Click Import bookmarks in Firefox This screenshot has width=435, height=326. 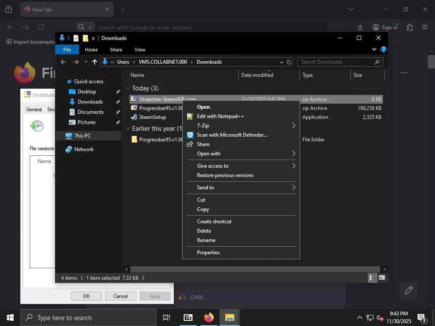coord(30,42)
